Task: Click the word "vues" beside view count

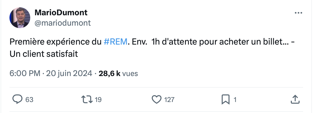Action: click(130, 74)
